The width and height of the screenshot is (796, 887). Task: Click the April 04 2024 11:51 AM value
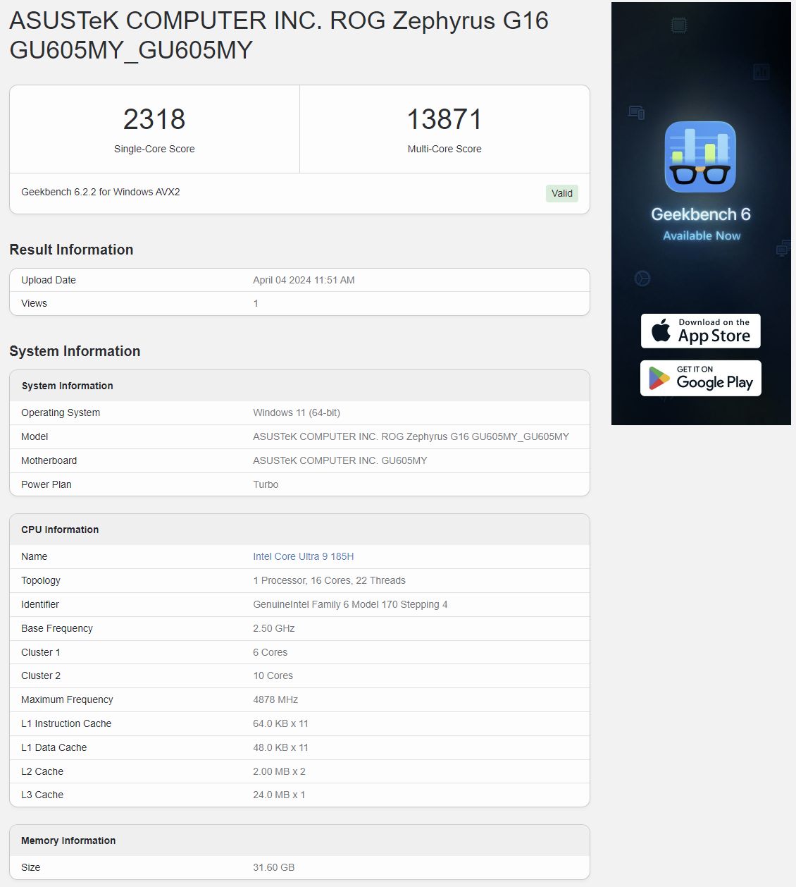click(304, 280)
